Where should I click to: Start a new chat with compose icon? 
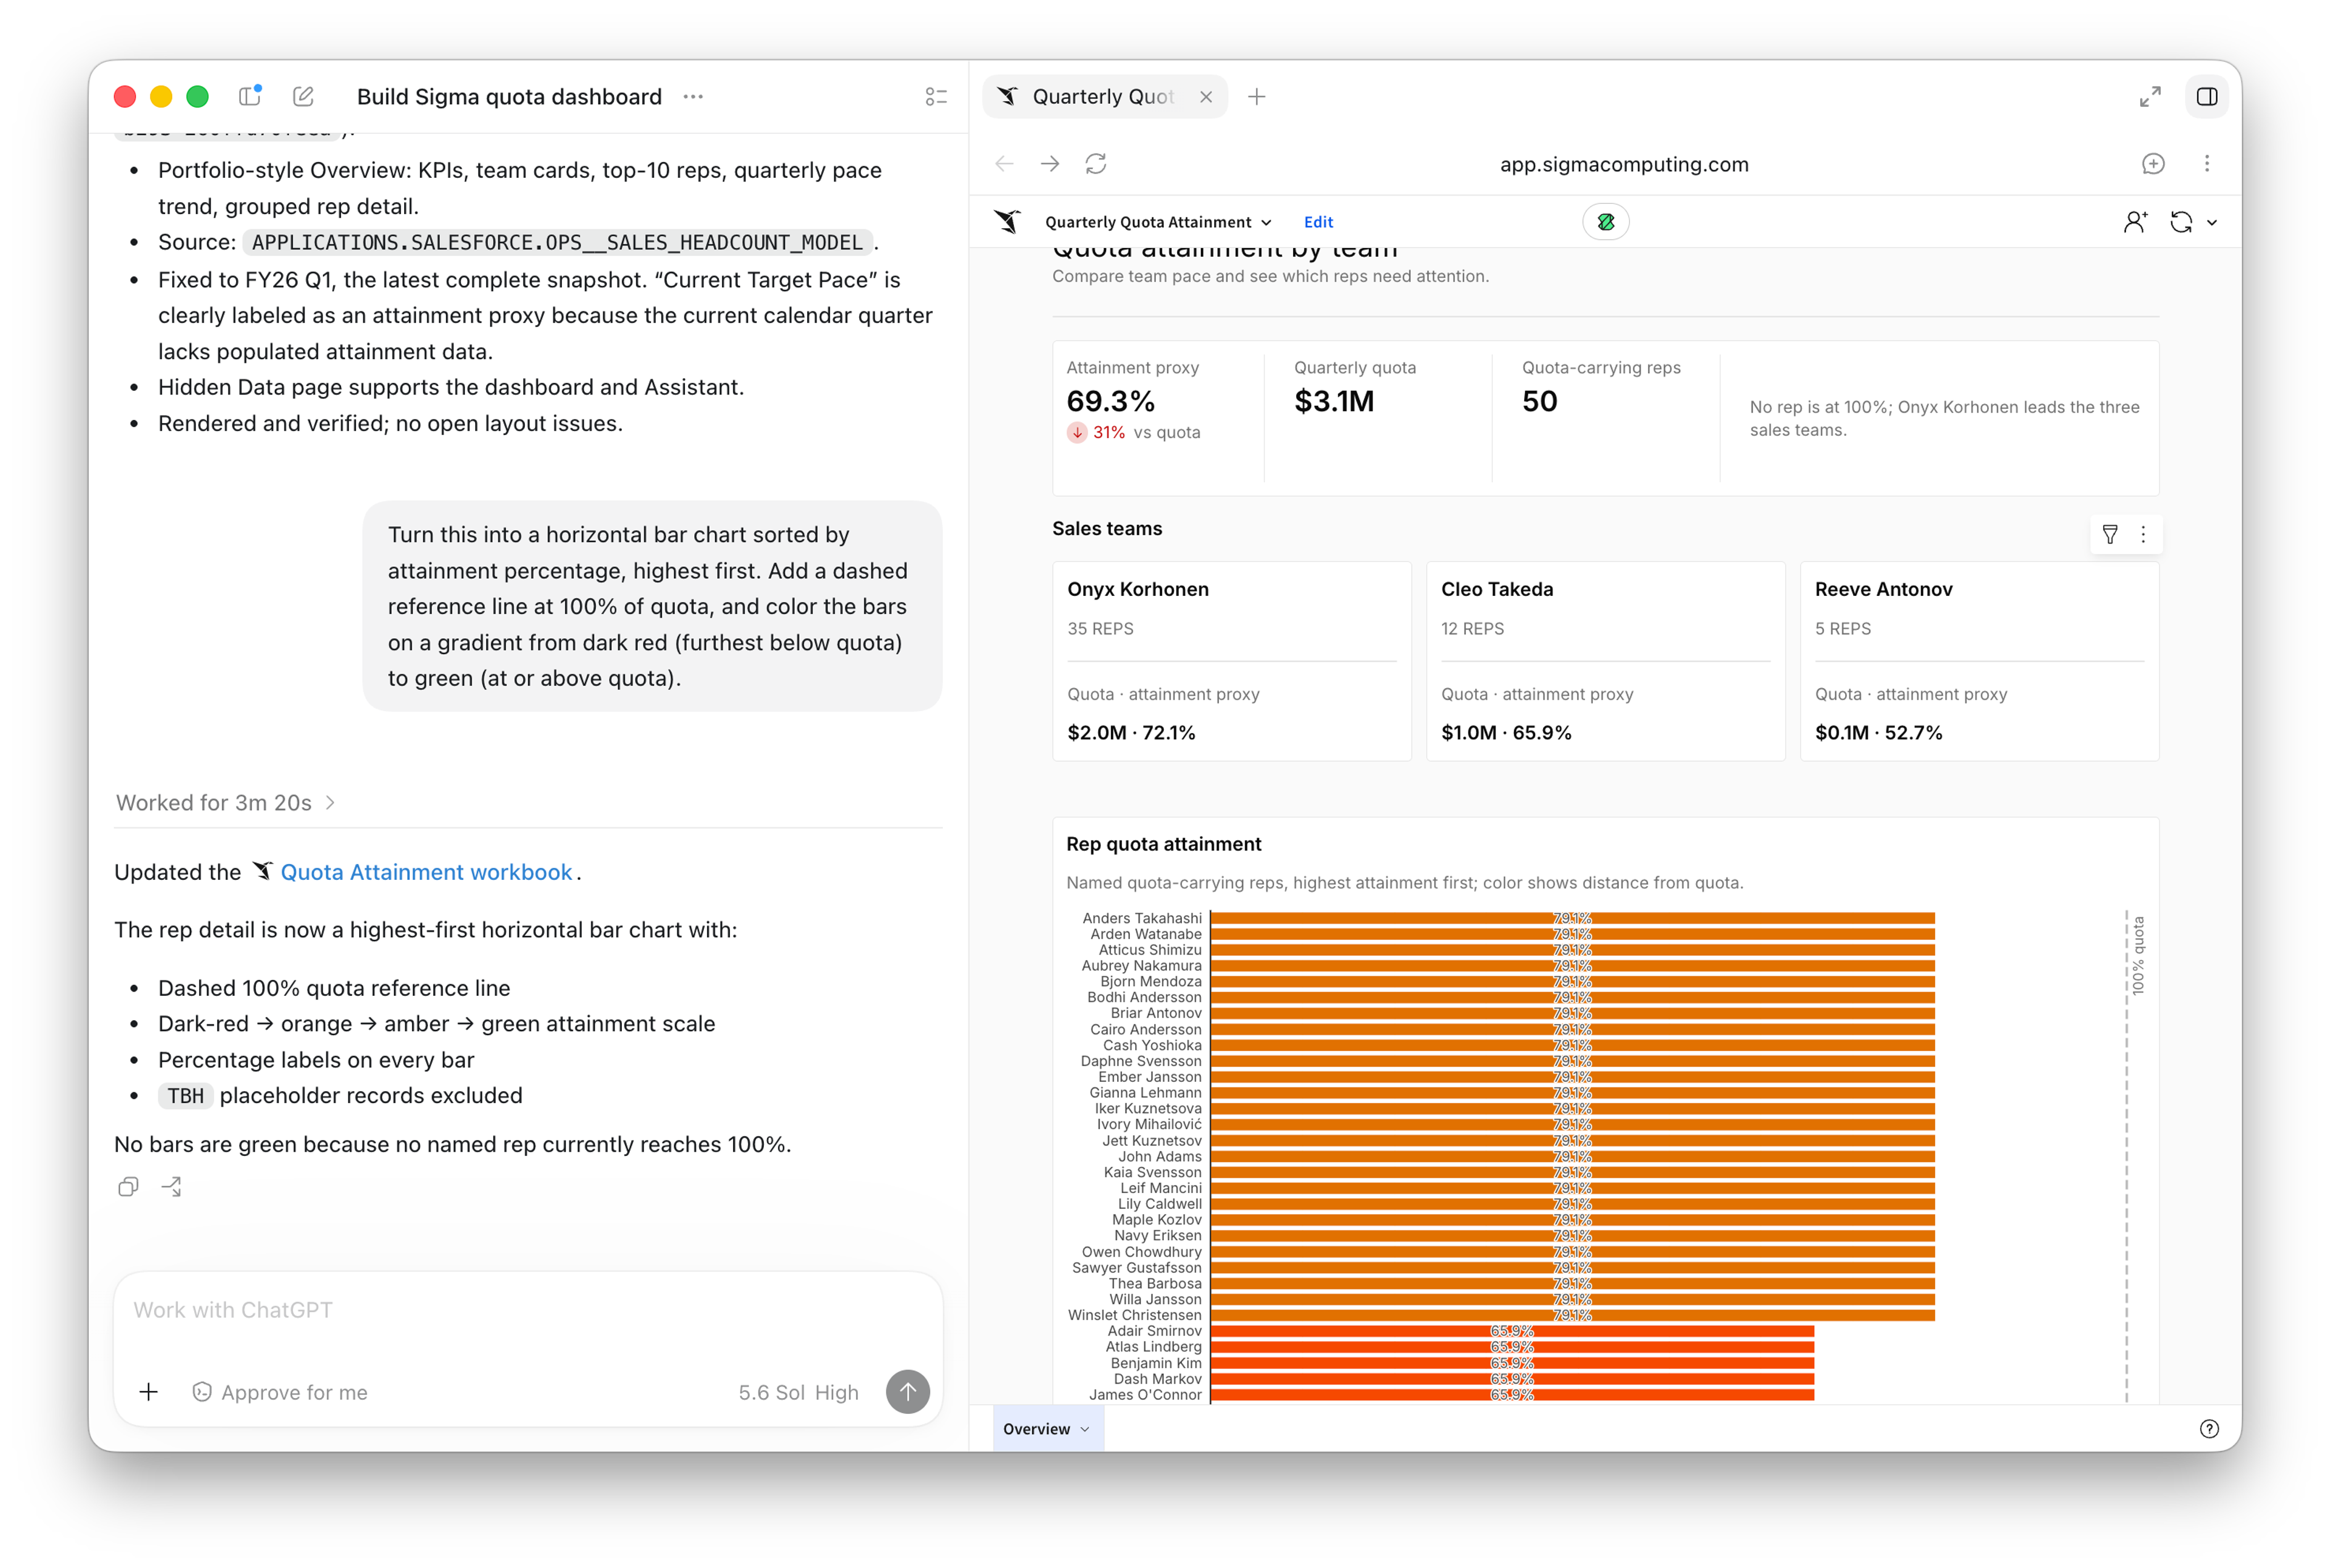tap(303, 96)
